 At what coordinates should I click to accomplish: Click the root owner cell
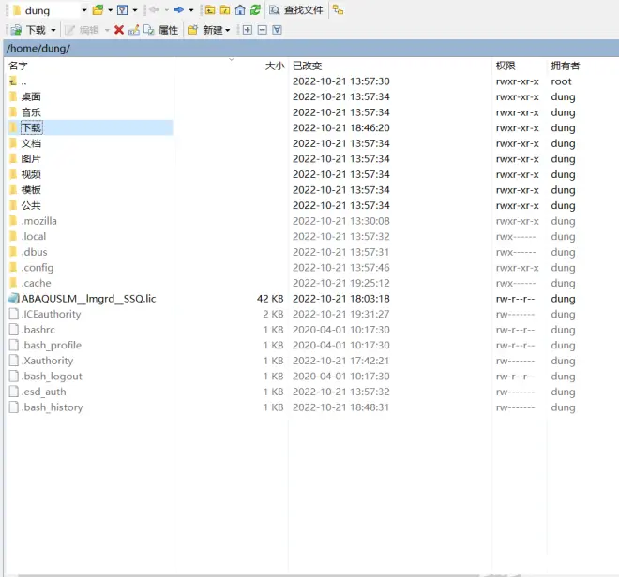click(561, 81)
